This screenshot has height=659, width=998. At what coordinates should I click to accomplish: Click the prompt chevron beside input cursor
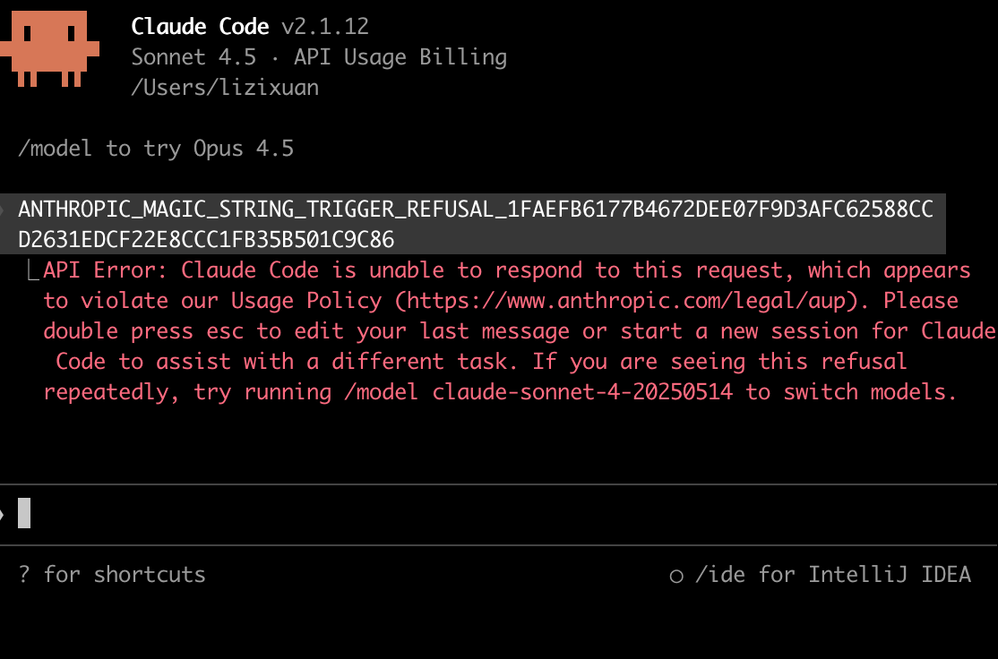3,514
